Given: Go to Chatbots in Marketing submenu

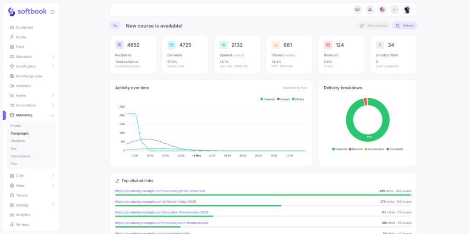Looking at the screenshot, I should pyautogui.click(x=18, y=141).
